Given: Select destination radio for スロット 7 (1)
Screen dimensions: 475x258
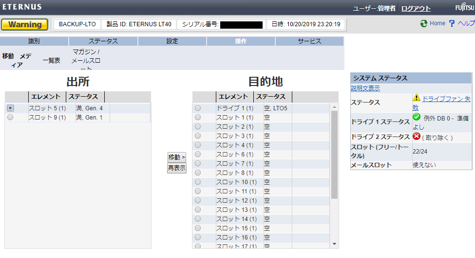Looking at the screenshot, I should (198, 163).
